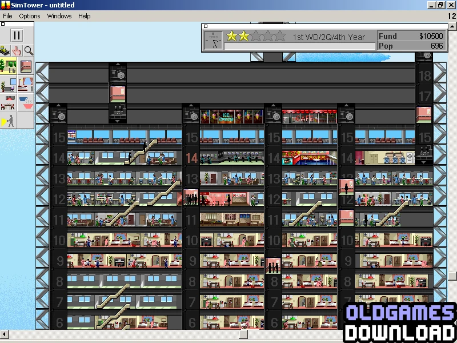This screenshot has width=457, height=343.
Task: Click the pink shop on floor 12
Action: [x=225, y=199]
